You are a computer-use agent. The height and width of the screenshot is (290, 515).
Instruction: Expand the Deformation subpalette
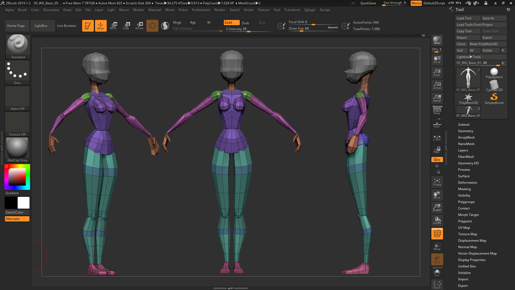(468, 182)
